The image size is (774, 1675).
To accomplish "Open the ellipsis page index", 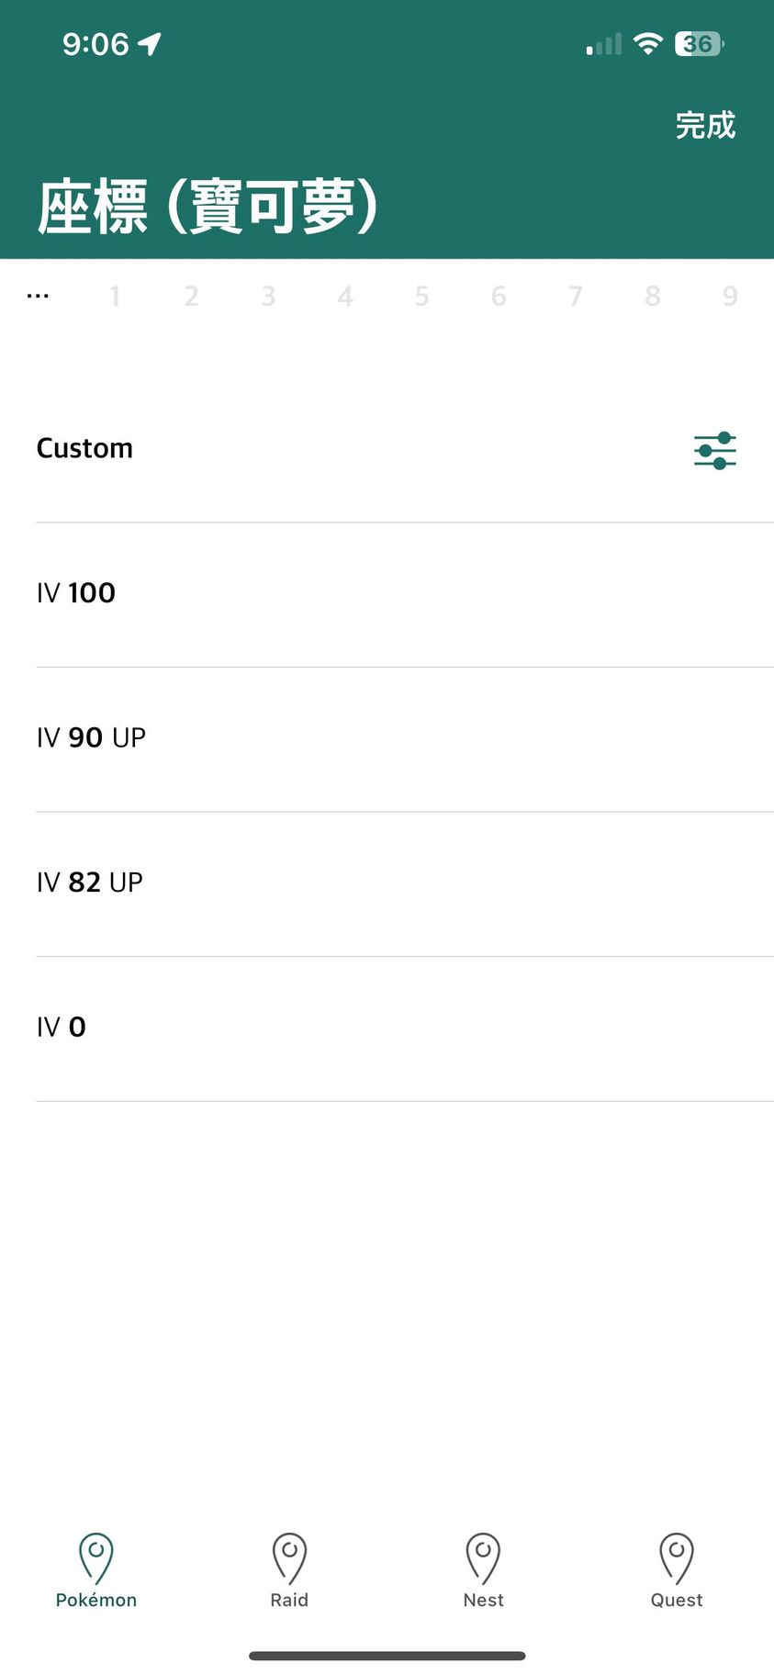I will coord(38,296).
